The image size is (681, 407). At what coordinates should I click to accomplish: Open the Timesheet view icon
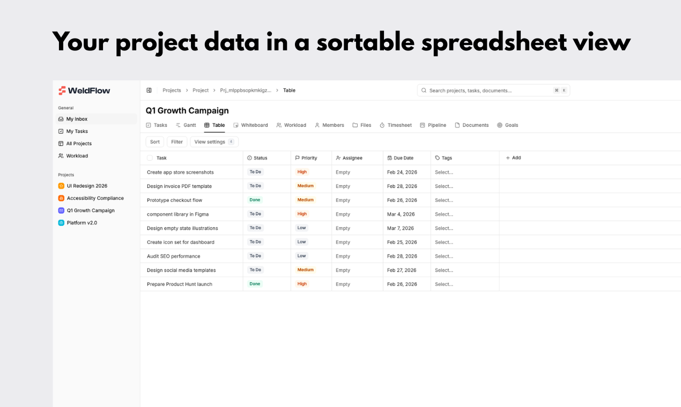(x=382, y=125)
